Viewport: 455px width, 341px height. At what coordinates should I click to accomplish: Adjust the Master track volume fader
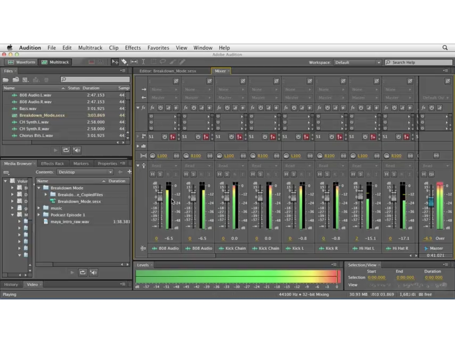pos(430,201)
